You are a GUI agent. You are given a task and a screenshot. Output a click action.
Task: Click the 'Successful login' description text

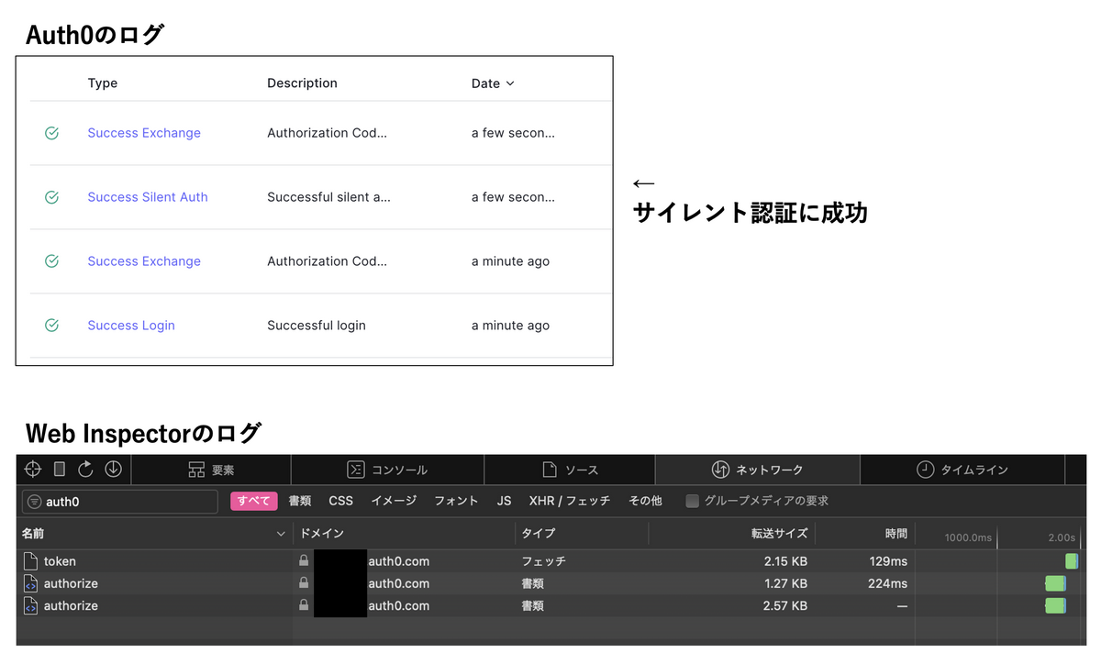pos(317,326)
